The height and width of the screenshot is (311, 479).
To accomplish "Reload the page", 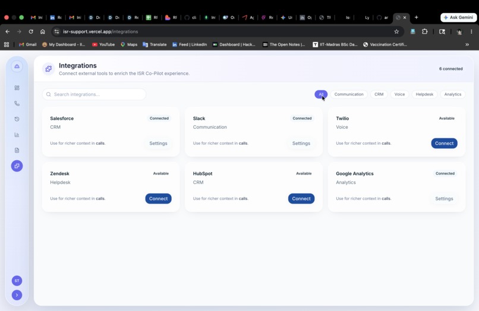I will 31,31.
